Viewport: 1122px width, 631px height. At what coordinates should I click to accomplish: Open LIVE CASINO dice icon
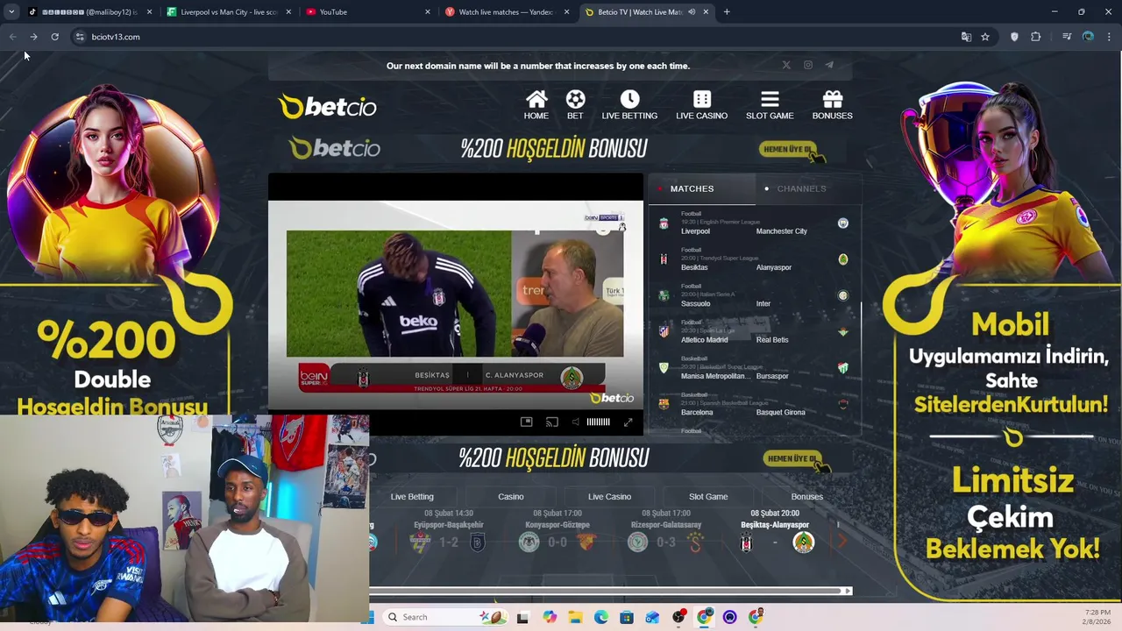[x=701, y=104]
